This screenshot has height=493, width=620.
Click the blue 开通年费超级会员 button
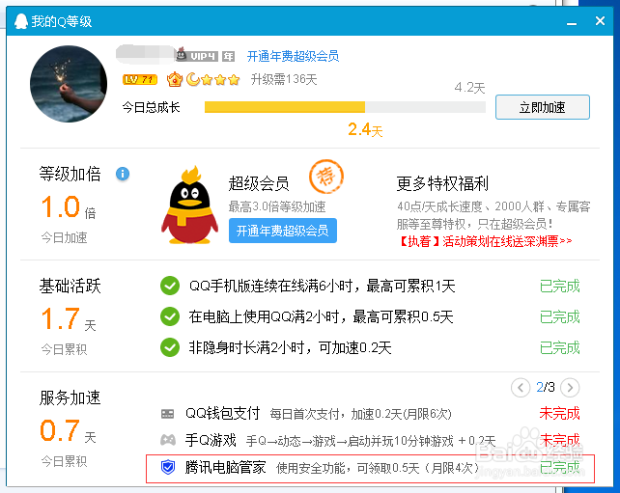tap(283, 231)
